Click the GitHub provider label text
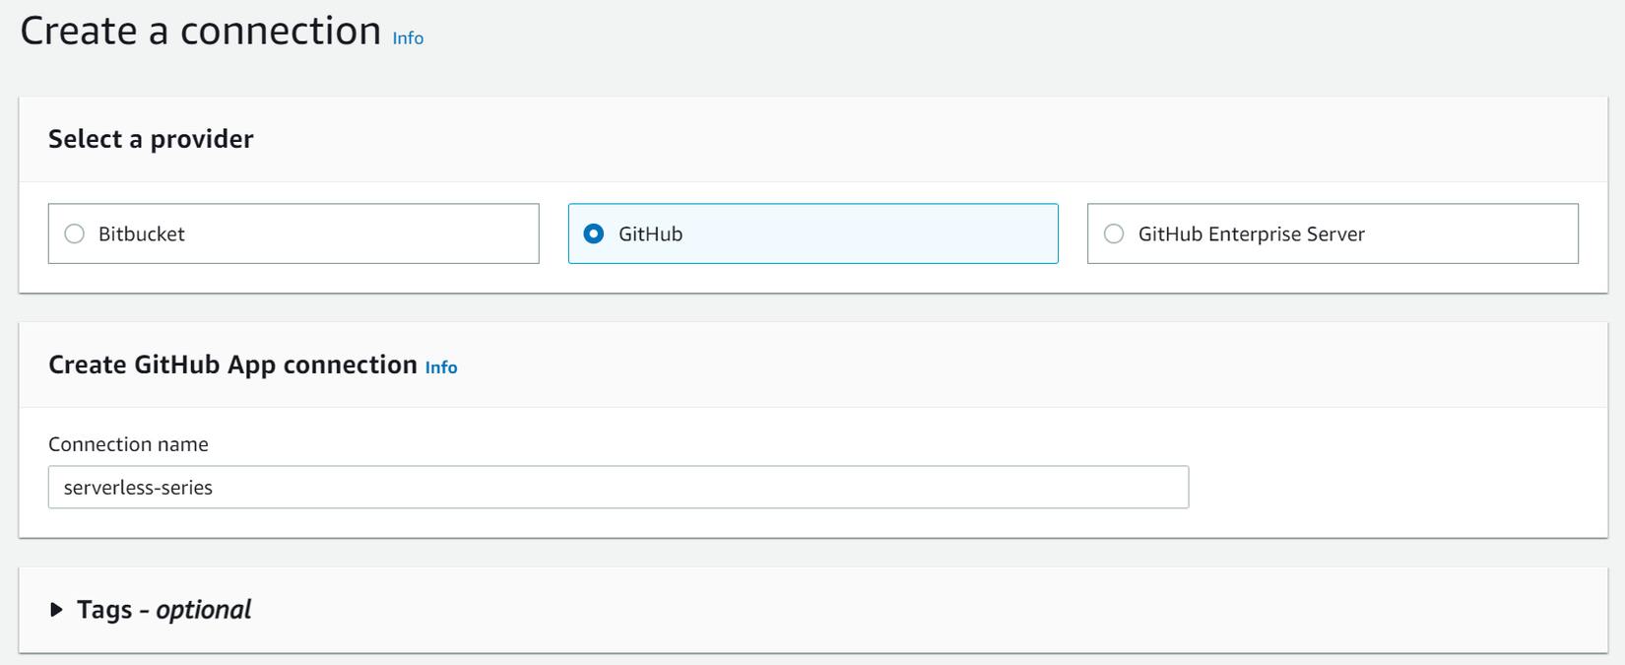This screenshot has width=1625, height=665. tap(650, 233)
